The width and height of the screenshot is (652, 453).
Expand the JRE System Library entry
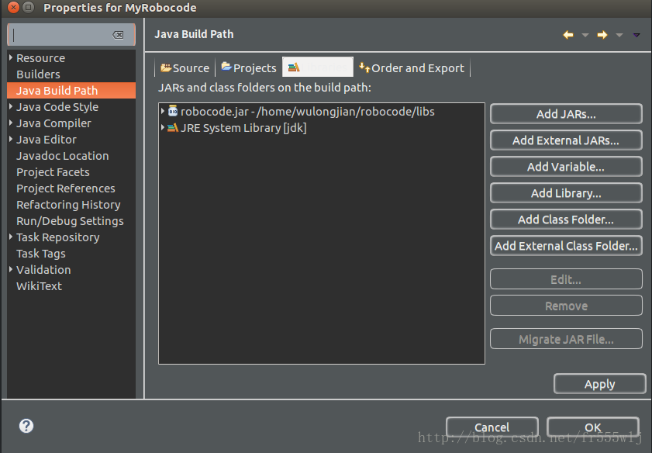tap(163, 128)
